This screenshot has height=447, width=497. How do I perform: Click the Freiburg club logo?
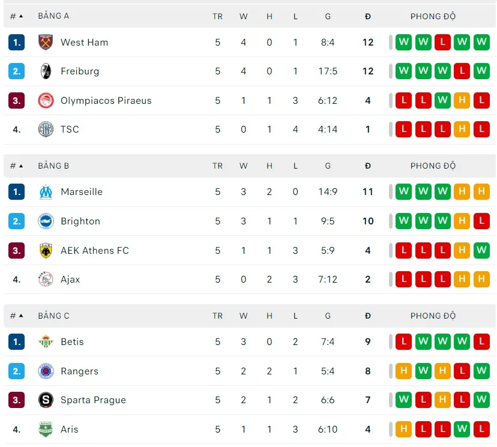tap(46, 71)
